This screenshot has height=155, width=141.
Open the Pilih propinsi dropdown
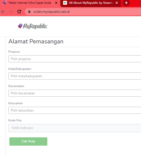coord(75,59)
